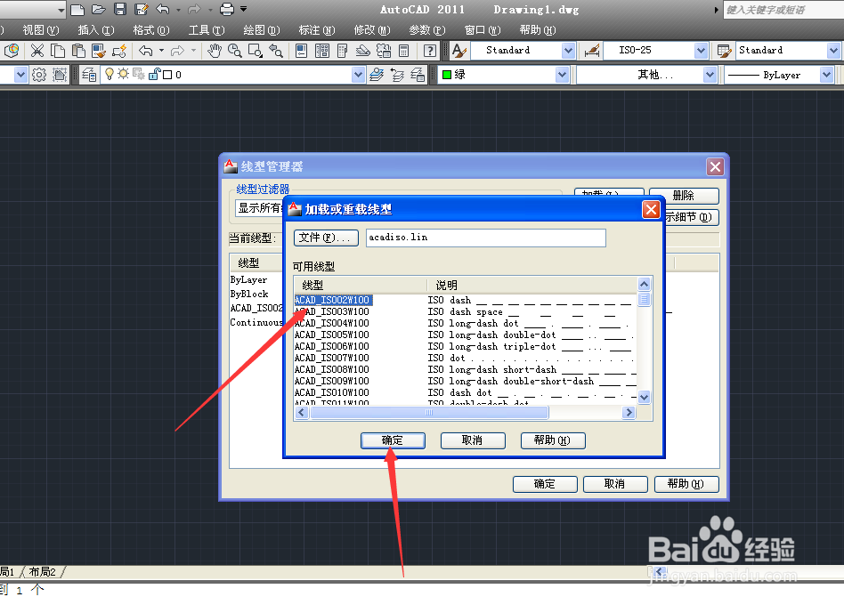Open the Sheet Set Manager icon
Viewport: 844px width, 605px height.
coord(362,51)
